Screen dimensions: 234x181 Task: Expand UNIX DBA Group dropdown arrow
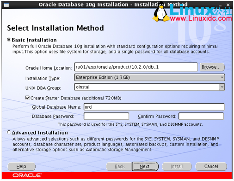[x=222, y=87]
